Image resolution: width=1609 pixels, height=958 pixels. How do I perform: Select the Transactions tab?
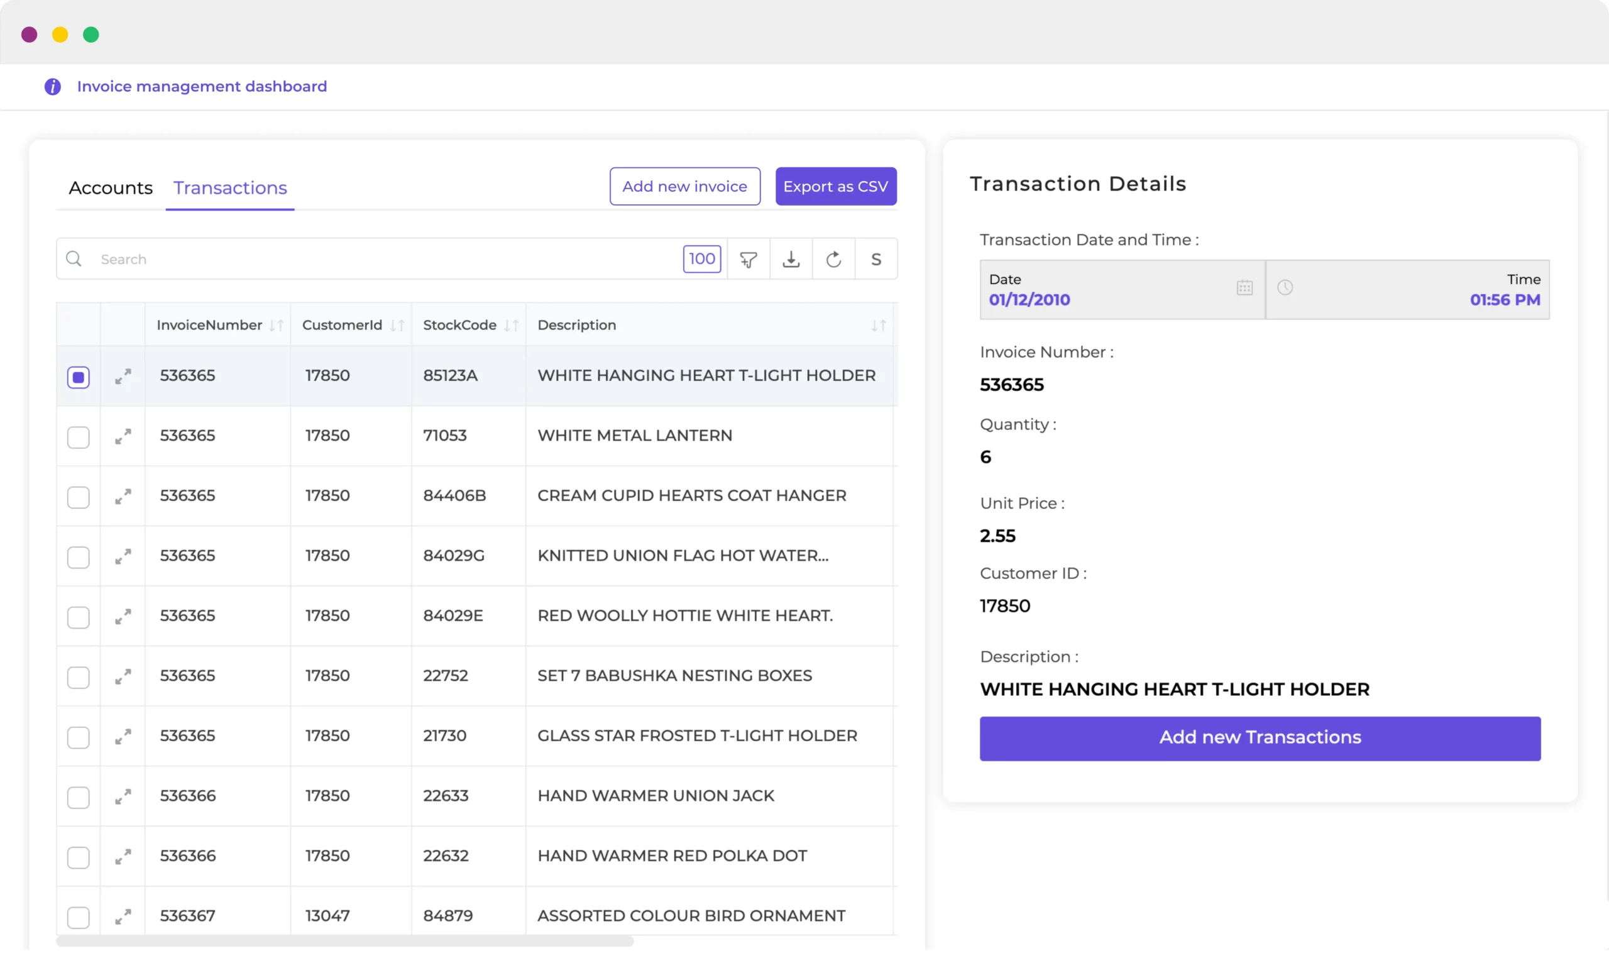click(230, 188)
